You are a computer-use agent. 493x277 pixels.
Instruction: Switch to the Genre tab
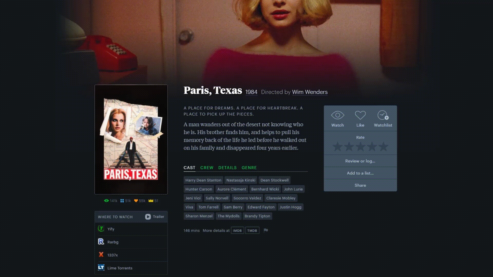click(249, 168)
